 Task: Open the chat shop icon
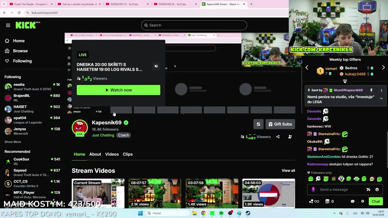327,201
